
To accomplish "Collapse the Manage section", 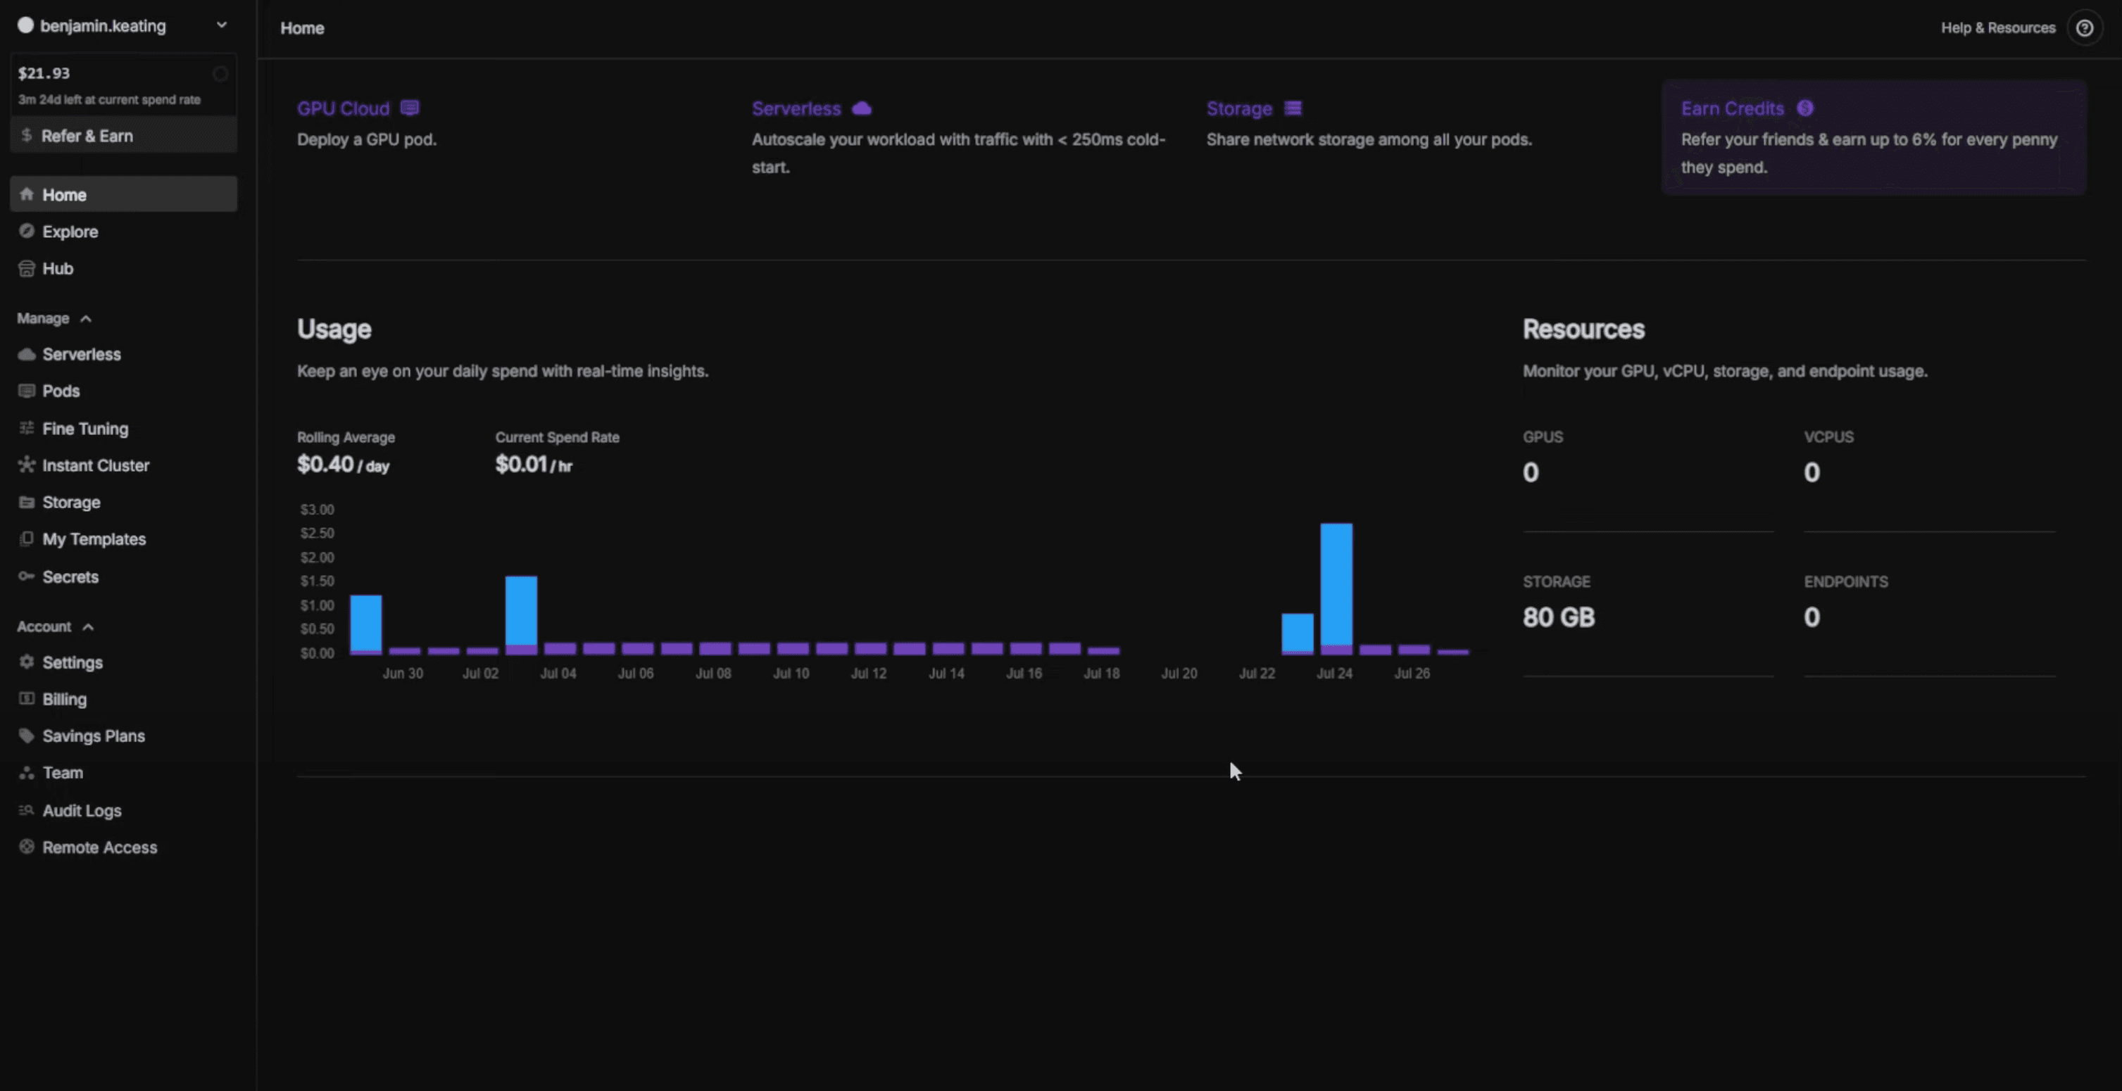I will pyautogui.click(x=86, y=319).
